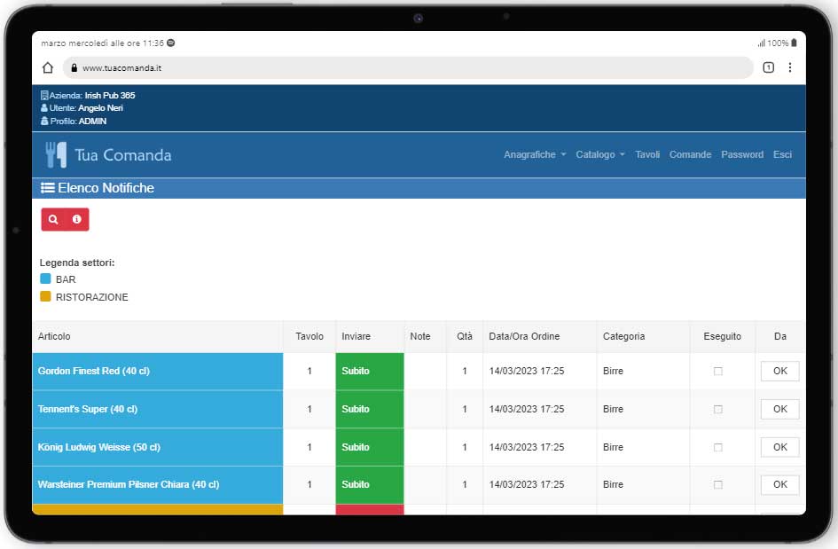Click the Angelo Neri user name
Screen dimensions: 838x549
[x=100, y=108]
